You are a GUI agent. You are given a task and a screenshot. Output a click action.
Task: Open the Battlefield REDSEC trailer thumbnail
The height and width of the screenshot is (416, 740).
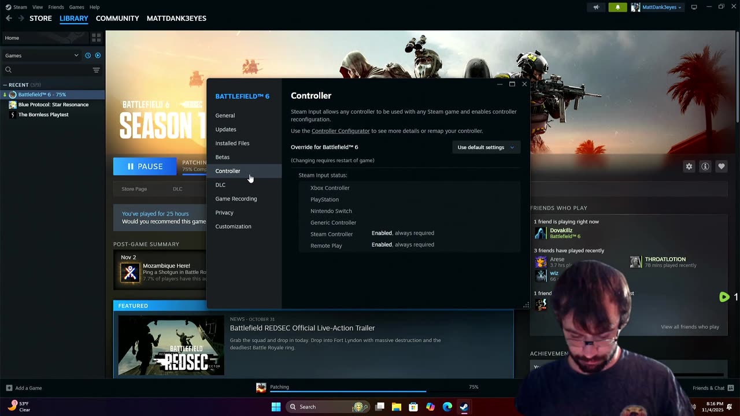pyautogui.click(x=171, y=346)
